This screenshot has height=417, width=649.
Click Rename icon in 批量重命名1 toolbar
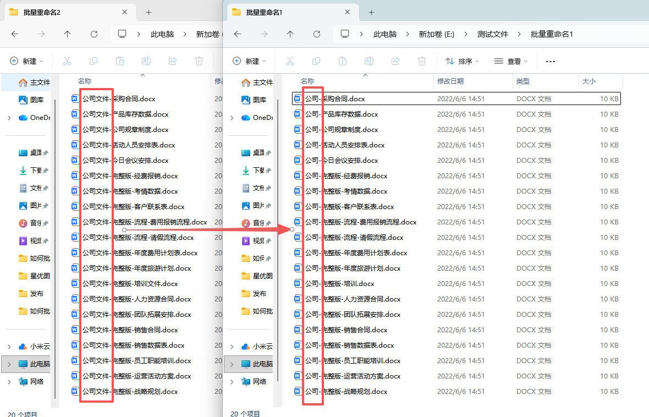(369, 61)
